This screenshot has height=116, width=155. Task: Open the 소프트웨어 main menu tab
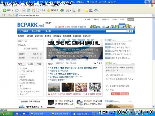click(x=36, y=31)
